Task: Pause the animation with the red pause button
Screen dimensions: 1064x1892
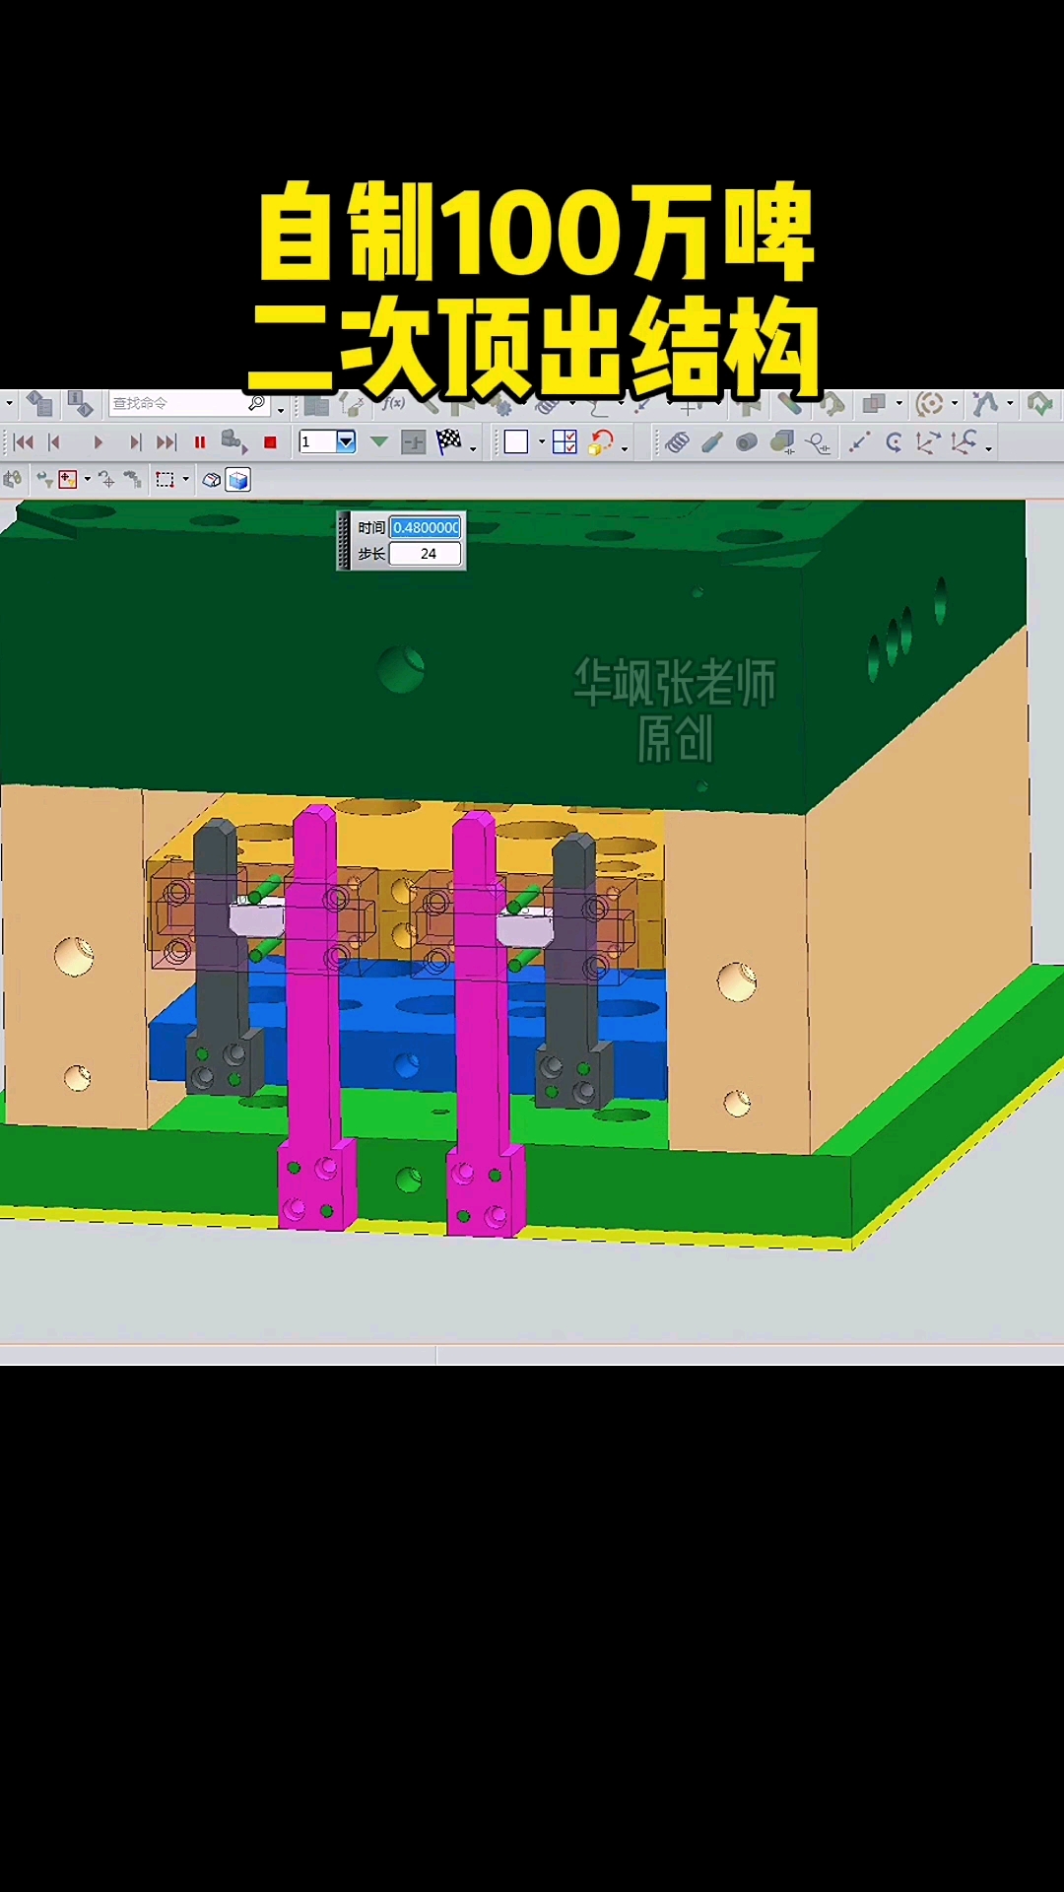Action: (x=200, y=442)
